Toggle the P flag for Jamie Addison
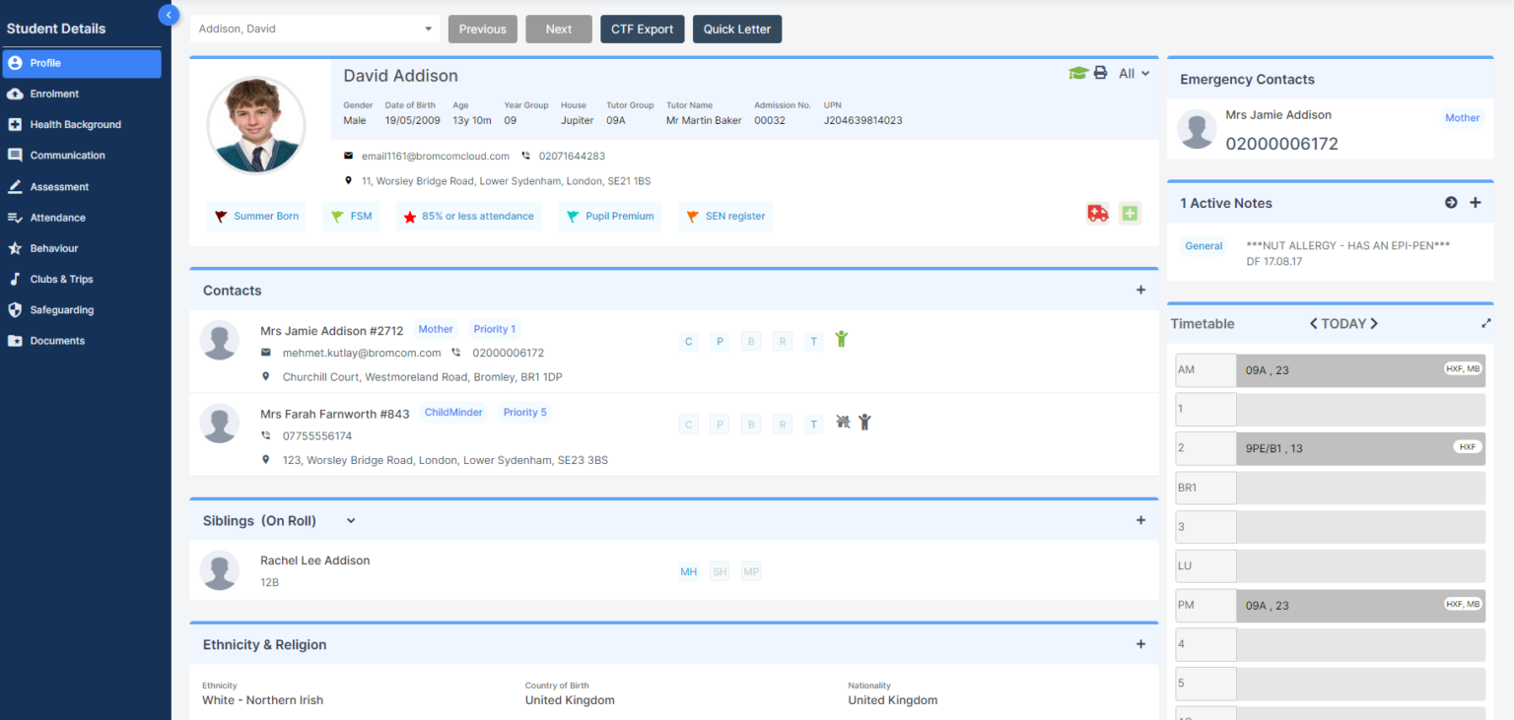The image size is (1514, 720). pos(720,341)
